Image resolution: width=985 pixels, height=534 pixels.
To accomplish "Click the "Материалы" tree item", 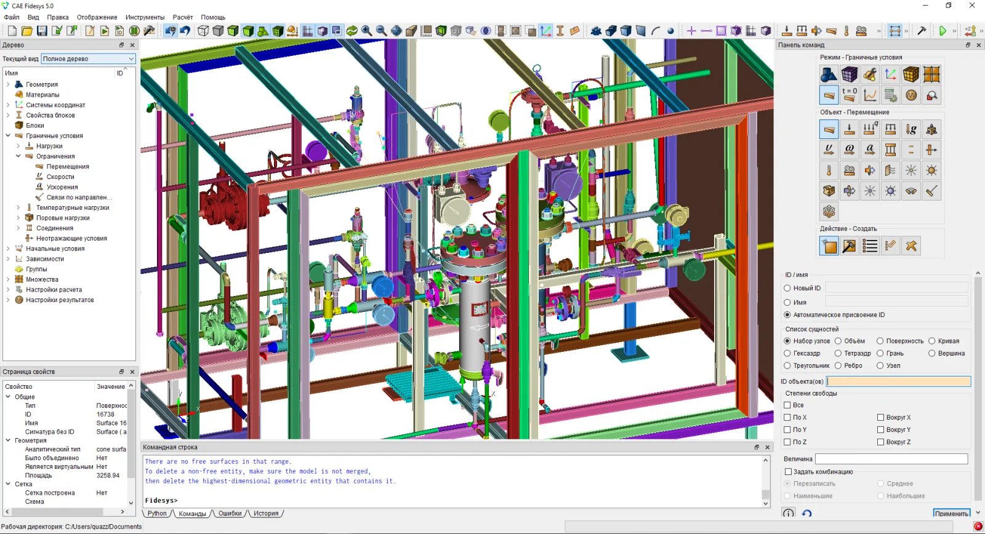I will (x=42, y=95).
